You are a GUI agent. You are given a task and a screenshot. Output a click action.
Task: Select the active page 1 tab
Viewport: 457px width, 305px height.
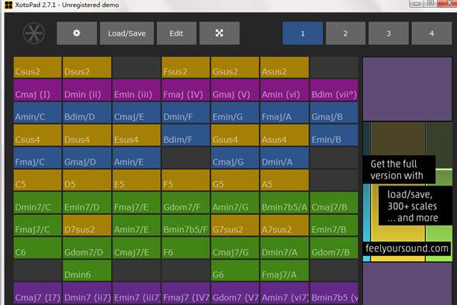pos(303,33)
